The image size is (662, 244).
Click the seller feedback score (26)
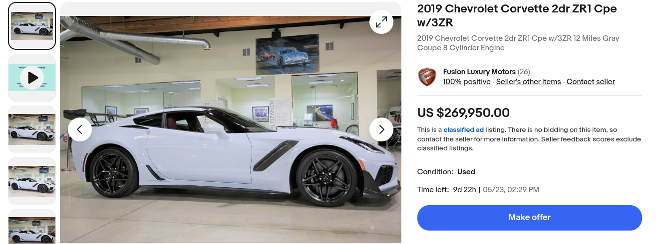pos(524,72)
